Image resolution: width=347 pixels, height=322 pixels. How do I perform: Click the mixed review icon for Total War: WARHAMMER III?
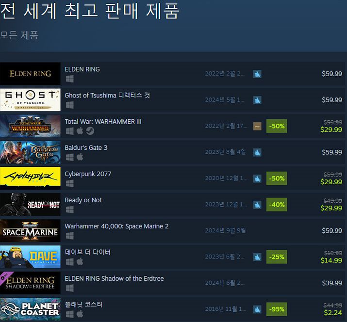click(x=257, y=126)
